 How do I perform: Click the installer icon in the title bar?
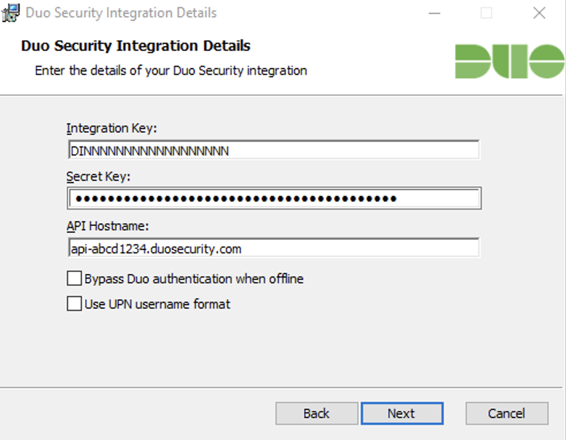(x=10, y=12)
